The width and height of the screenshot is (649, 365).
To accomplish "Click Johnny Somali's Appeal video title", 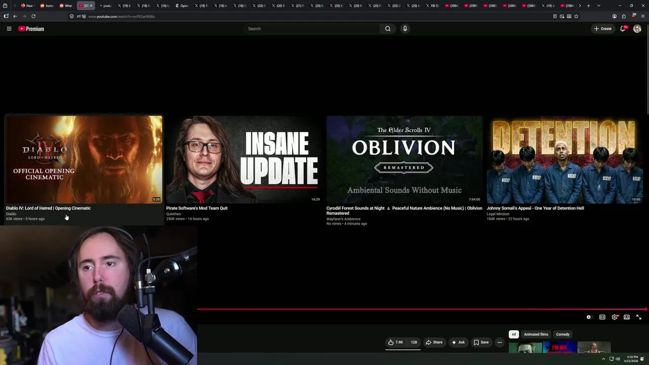I will tap(535, 208).
